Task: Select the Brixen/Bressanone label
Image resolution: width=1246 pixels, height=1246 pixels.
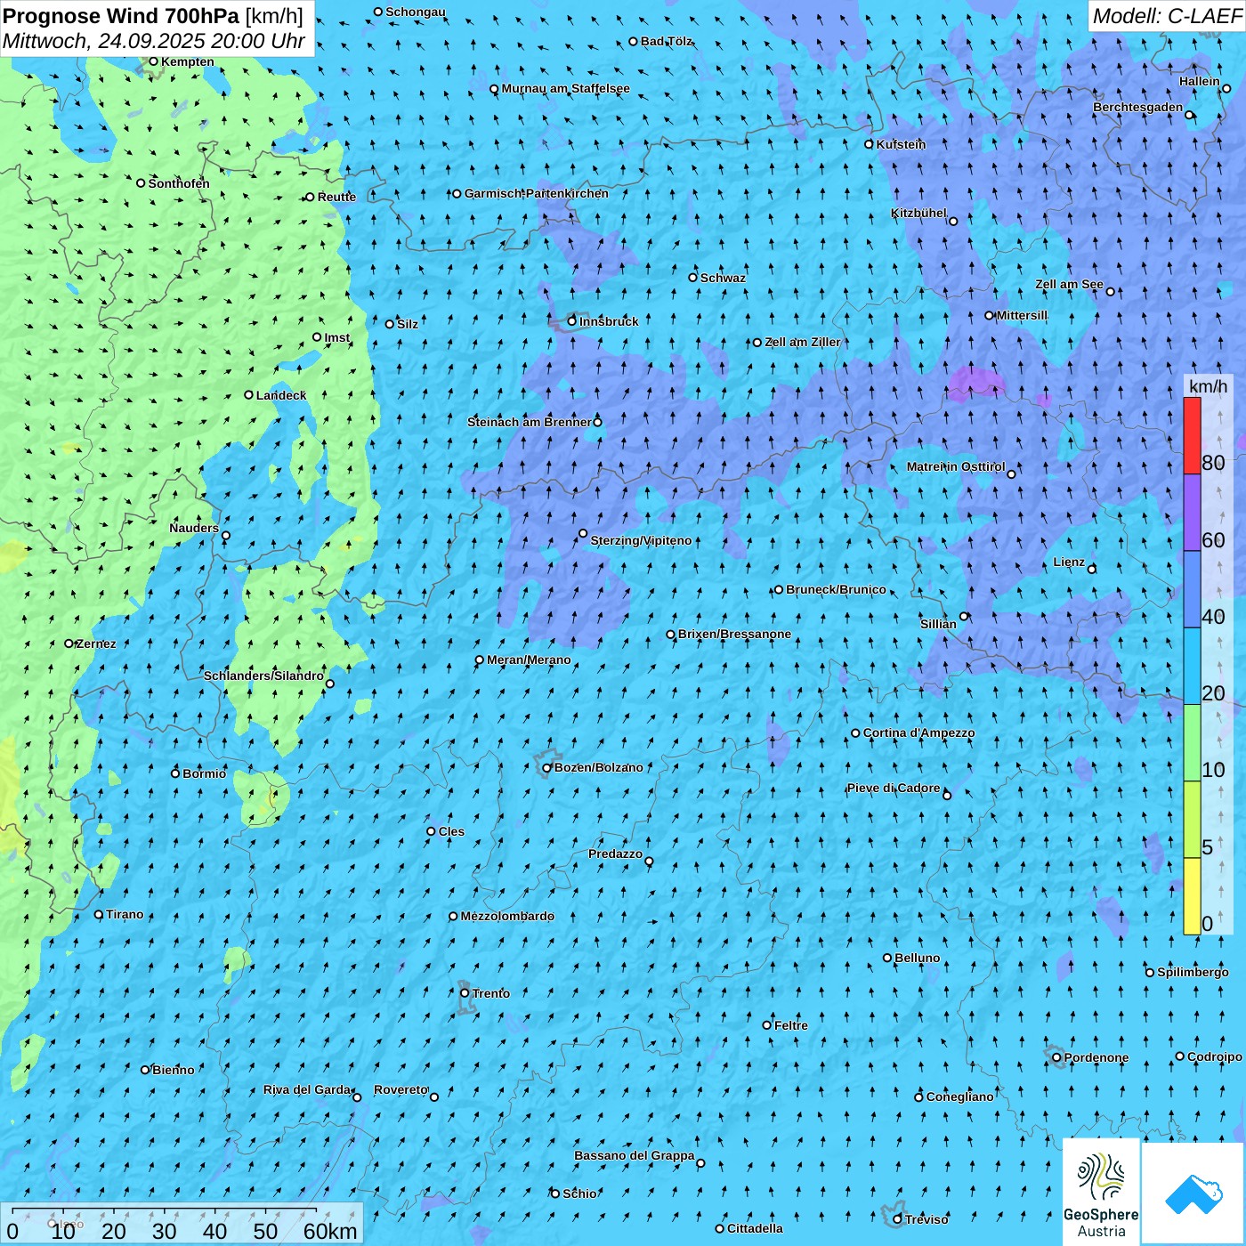Action: [x=734, y=634]
